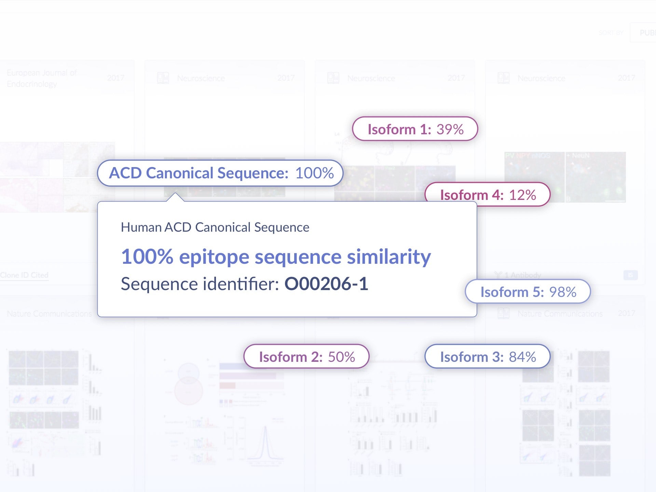Click the IS badge on Neuroscience card

(630, 275)
